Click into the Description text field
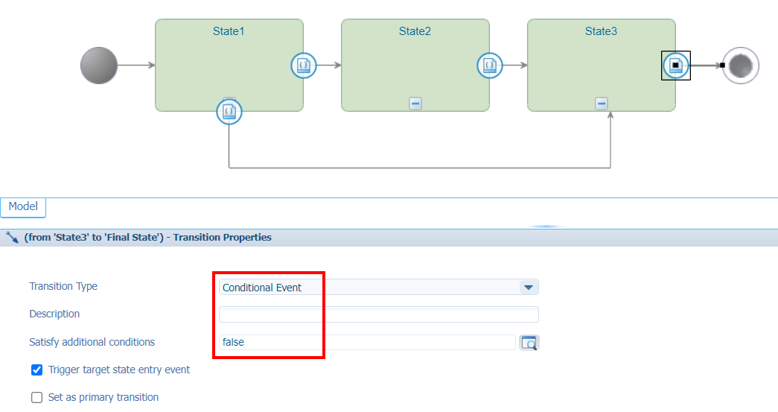The image size is (778, 412). pyautogui.click(x=378, y=314)
